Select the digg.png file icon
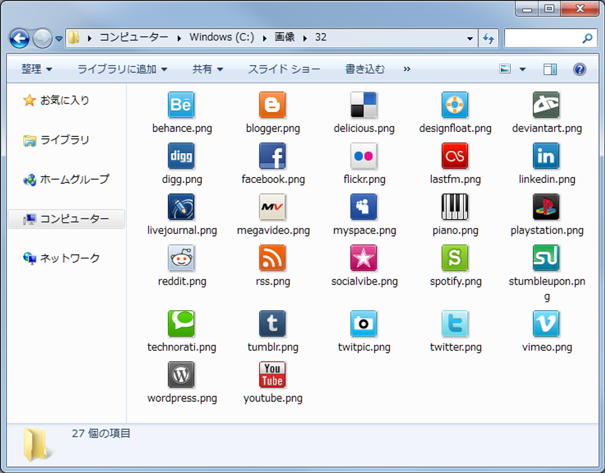This screenshot has height=473, width=605. pyautogui.click(x=181, y=156)
